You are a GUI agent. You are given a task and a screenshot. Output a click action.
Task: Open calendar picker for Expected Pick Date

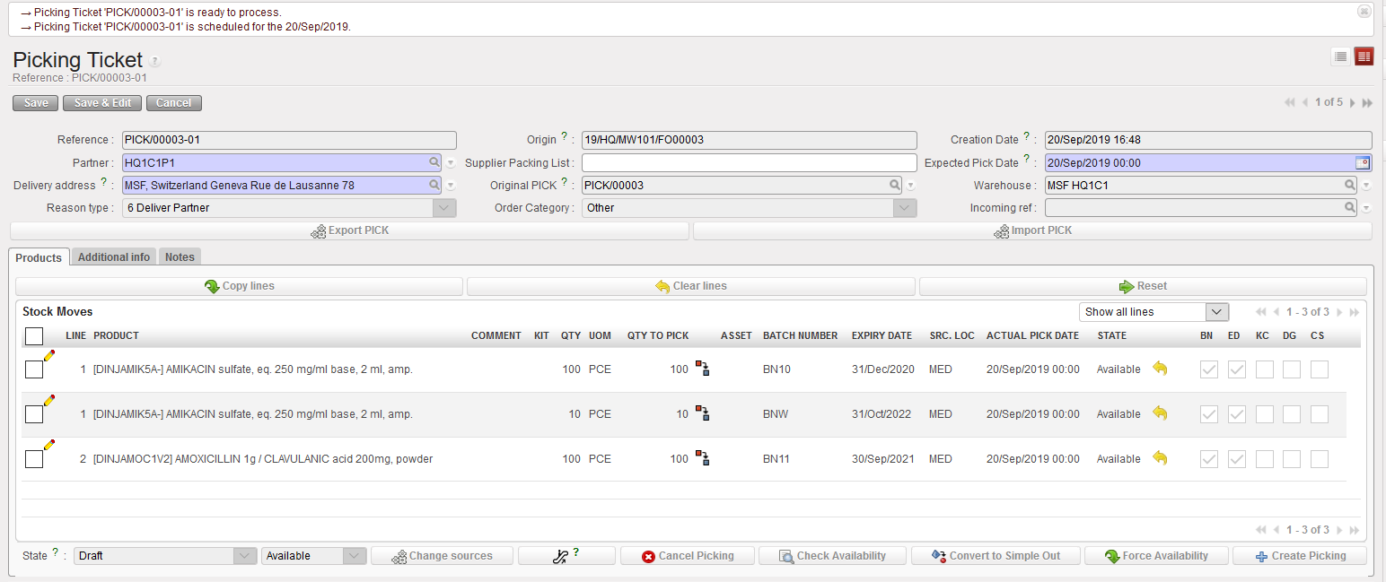[1362, 163]
